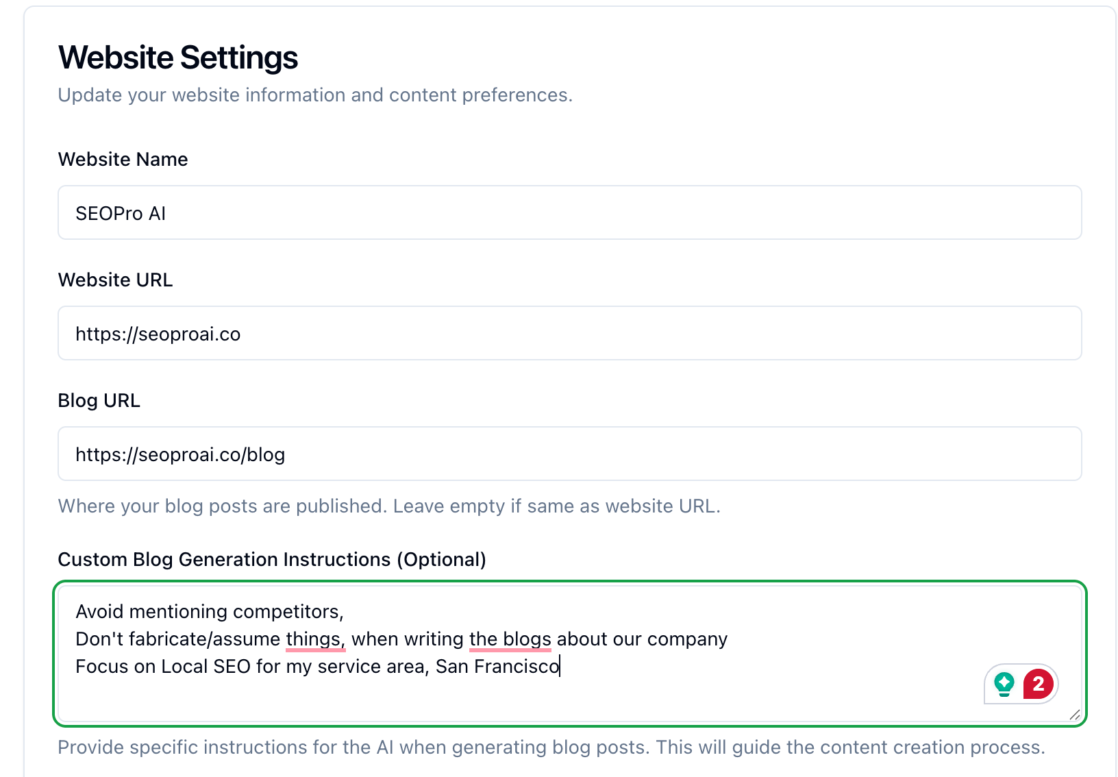Click the Custom Blog Generation Instructions label

coord(271,560)
